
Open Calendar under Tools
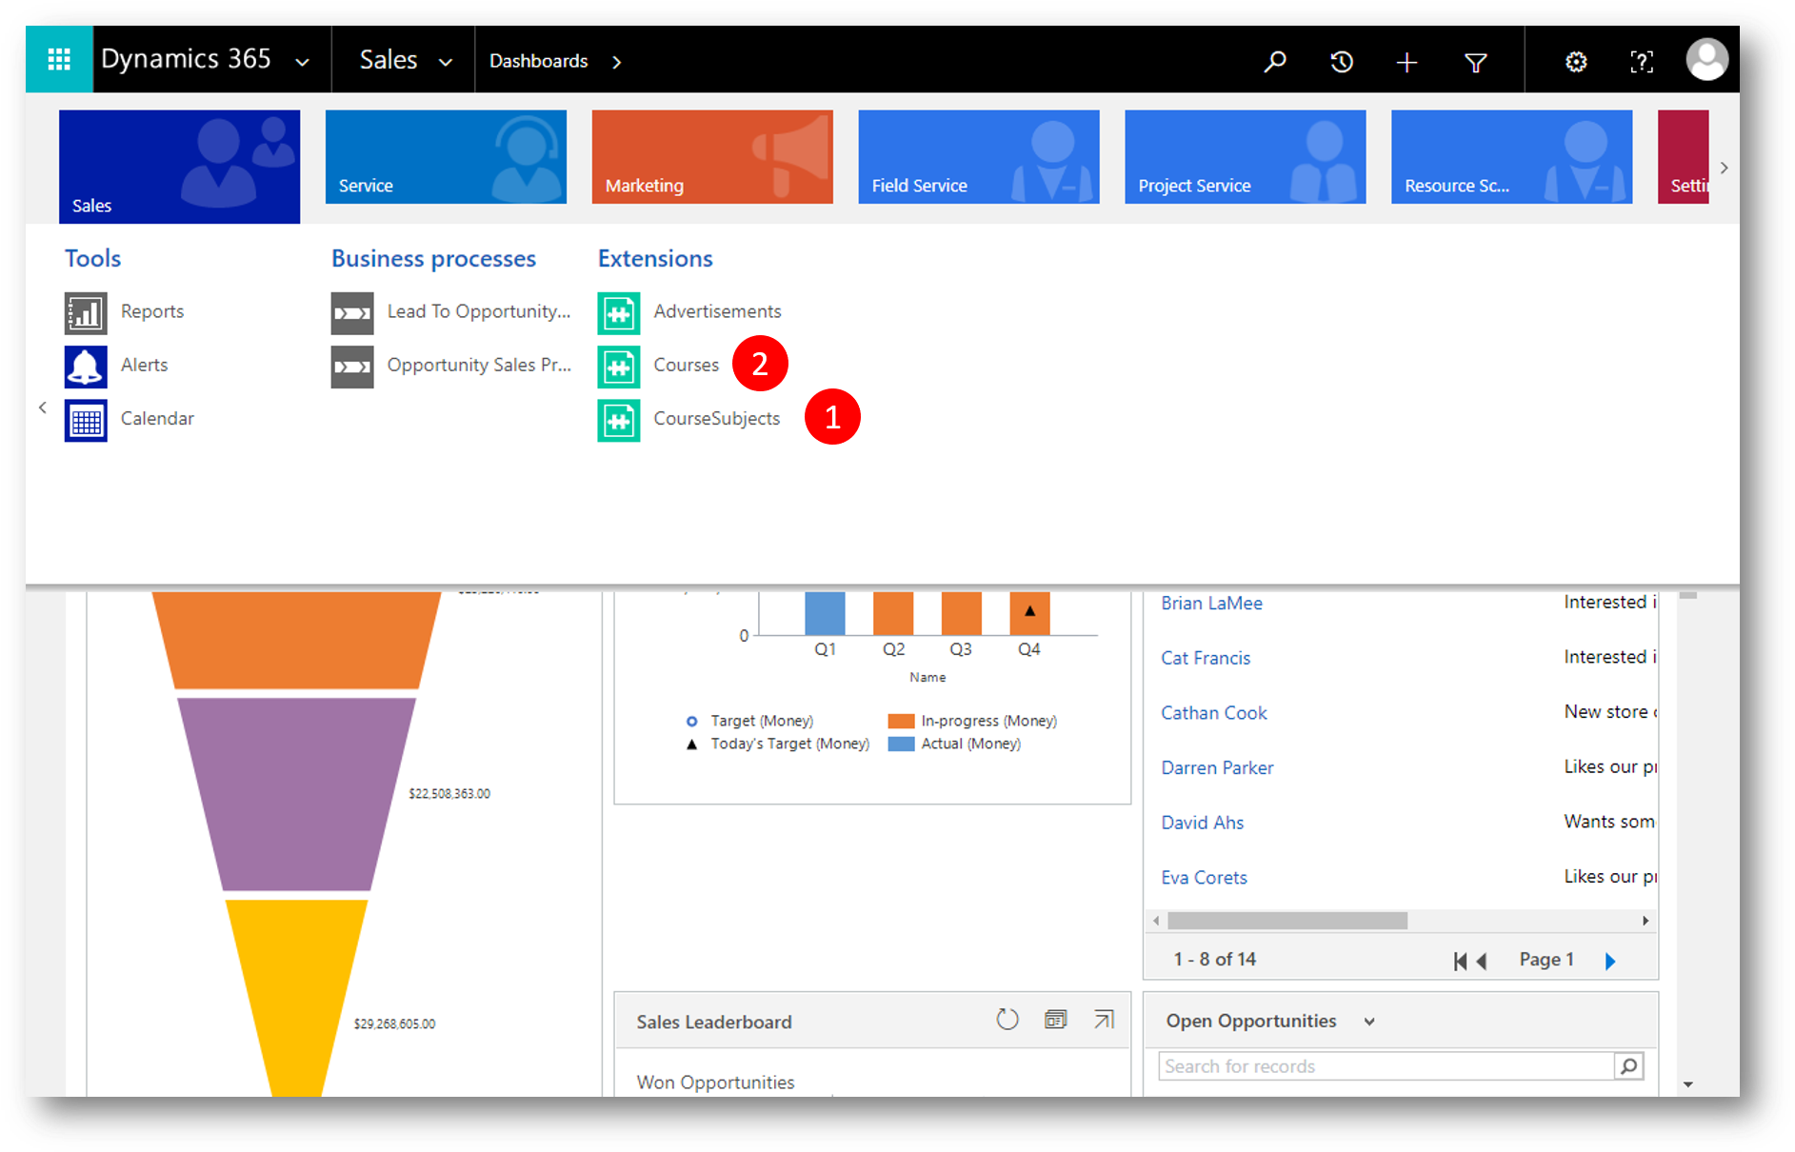(x=157, y=418)
